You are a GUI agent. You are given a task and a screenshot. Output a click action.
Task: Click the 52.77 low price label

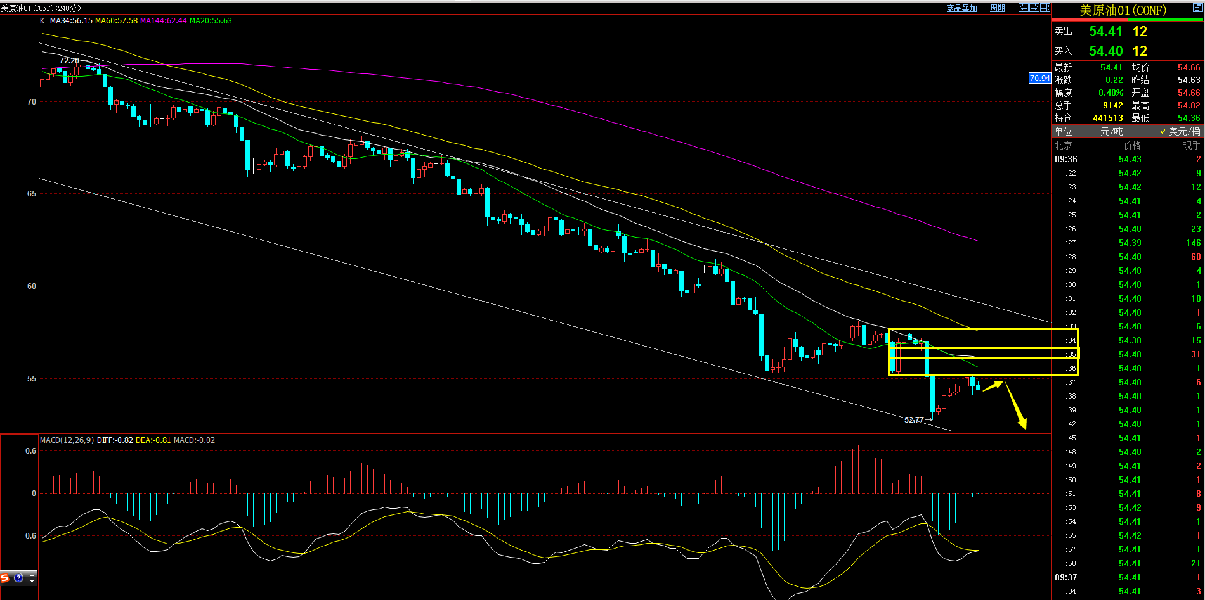[x=914, y=420]
